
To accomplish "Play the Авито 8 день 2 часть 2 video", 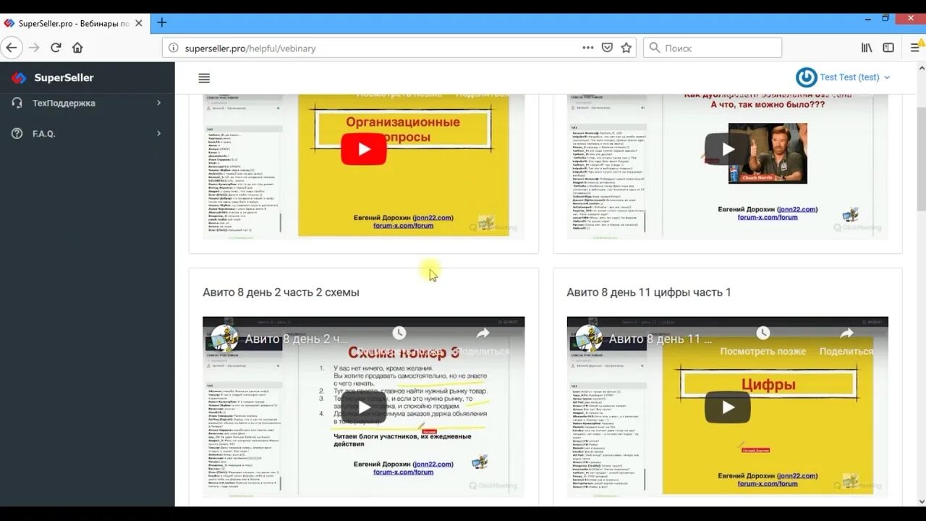I will (363, 407).
